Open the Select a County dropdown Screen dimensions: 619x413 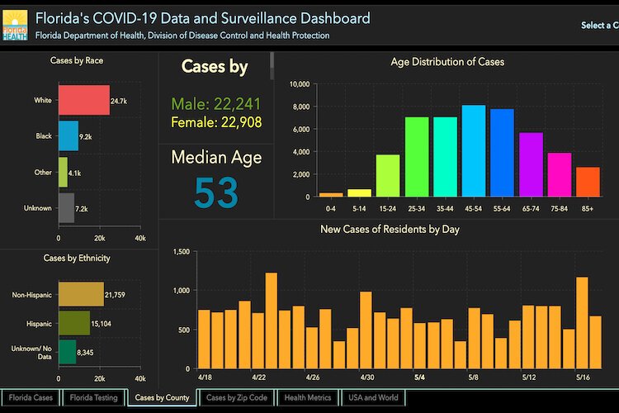click(598, 26)
